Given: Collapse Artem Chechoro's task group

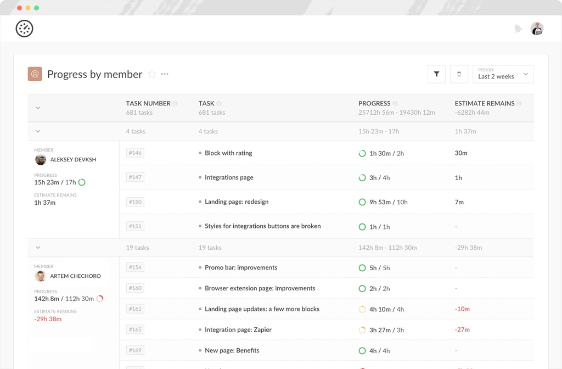Looking at the screenshot, I should pos(38,247).
